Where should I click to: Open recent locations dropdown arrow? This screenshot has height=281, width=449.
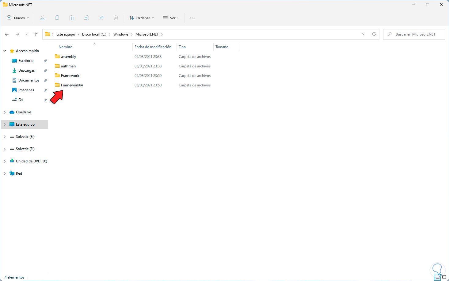click(x=27, y=34)
